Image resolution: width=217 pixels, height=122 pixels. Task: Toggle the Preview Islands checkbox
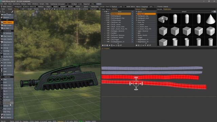coord(162,7)
